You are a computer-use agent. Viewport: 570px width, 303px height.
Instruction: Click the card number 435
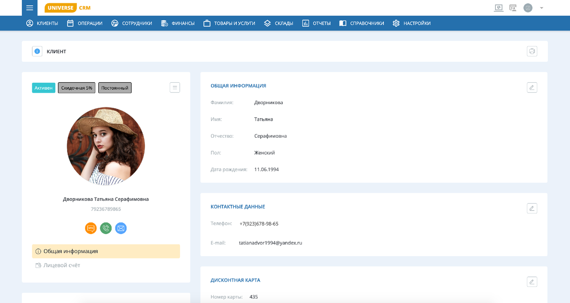254,297
